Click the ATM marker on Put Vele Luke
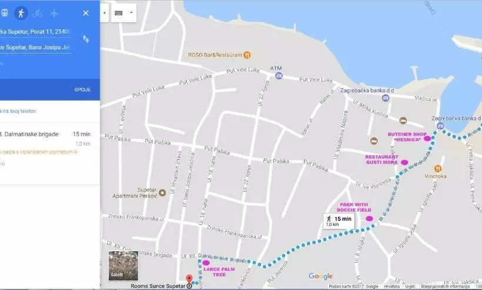 (278, 76)
